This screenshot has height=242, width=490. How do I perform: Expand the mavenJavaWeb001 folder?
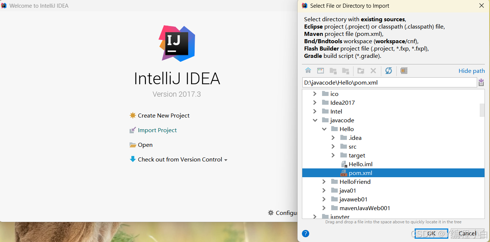pyautogui.click(x=324, y=208)
